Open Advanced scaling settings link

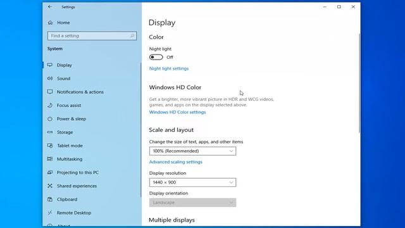pyautogui.click(x=176, y=162)
